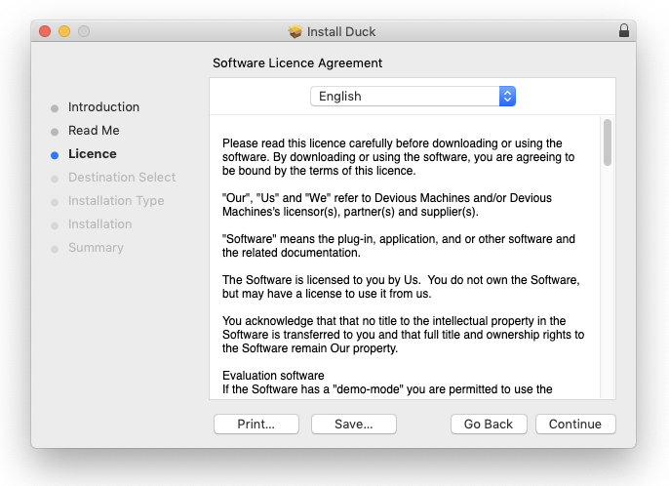
Task: Click the blue arrows of language selector
Action: tap(507, 97)
